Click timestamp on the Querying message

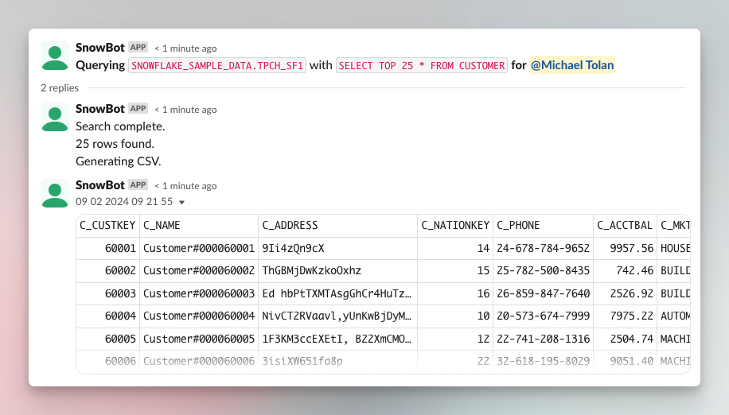tap(185, 48)
